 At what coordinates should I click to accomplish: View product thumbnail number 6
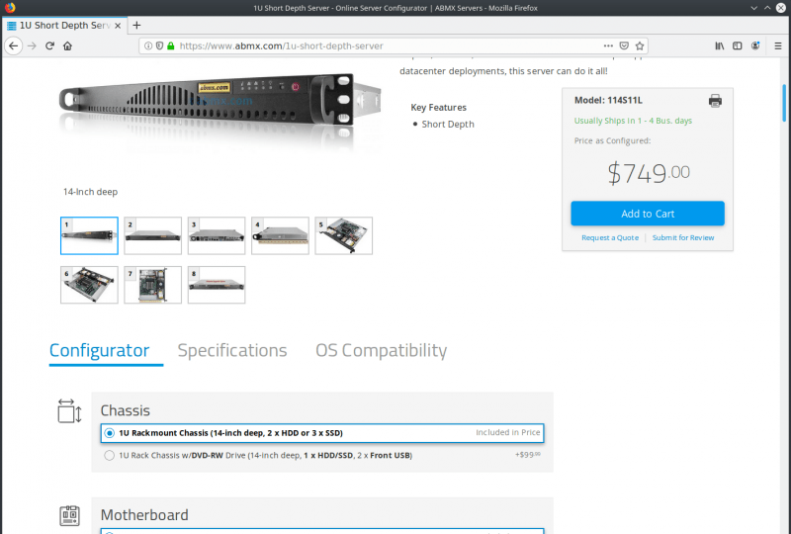[89, 285]
